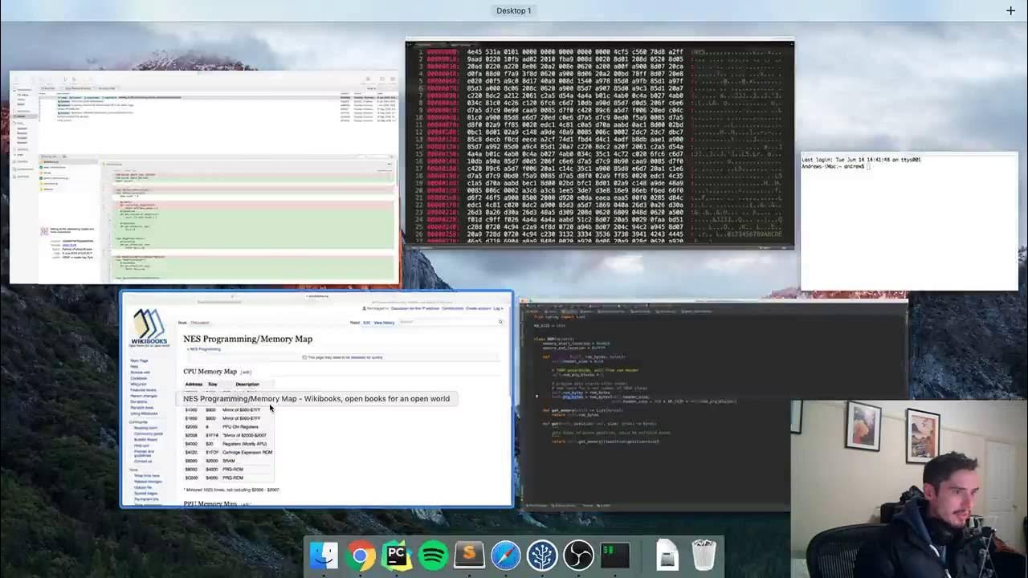Click the NES Programming/Memory Map window title label
The image size is (1028, 578).
click(316, 398)
